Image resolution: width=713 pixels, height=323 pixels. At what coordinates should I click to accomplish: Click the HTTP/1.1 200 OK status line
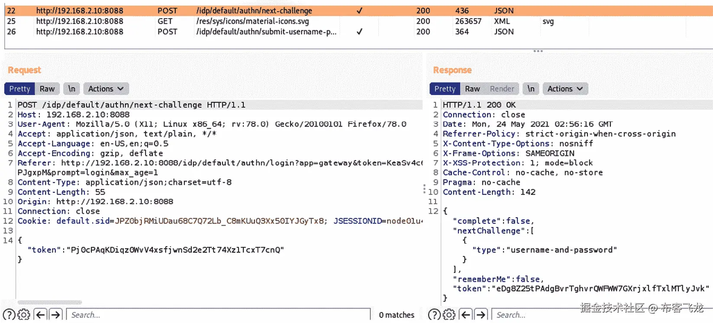[479, 105]
